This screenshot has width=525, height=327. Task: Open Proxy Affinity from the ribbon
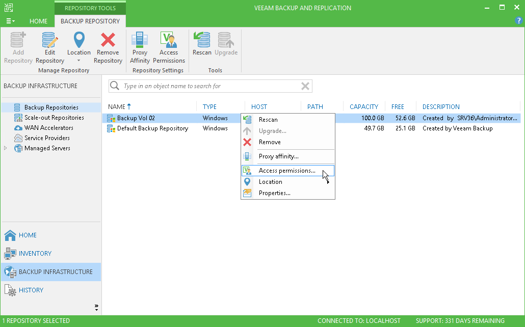click(140, 47)
